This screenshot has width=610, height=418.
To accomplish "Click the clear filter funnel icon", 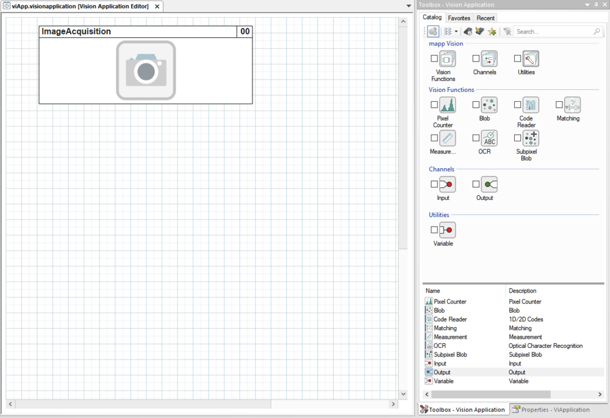I will tap(507, 32).
